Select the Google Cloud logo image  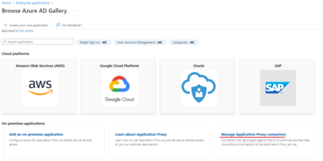pos(119,88)
